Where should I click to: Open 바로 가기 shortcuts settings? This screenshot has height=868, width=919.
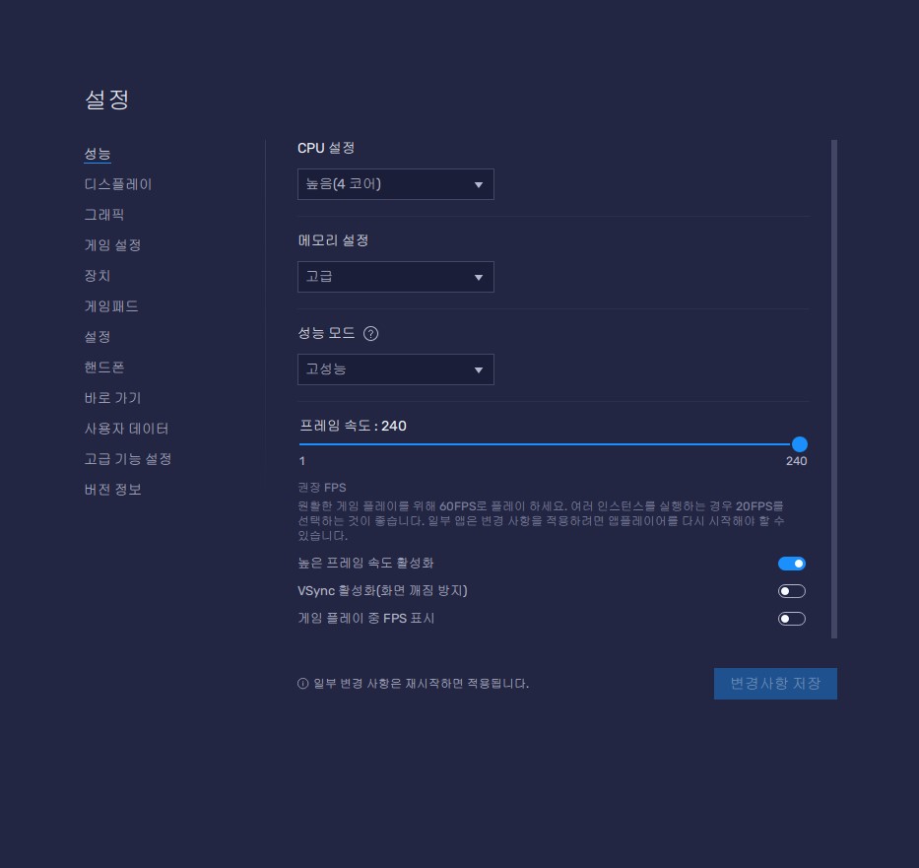(112, 398)
